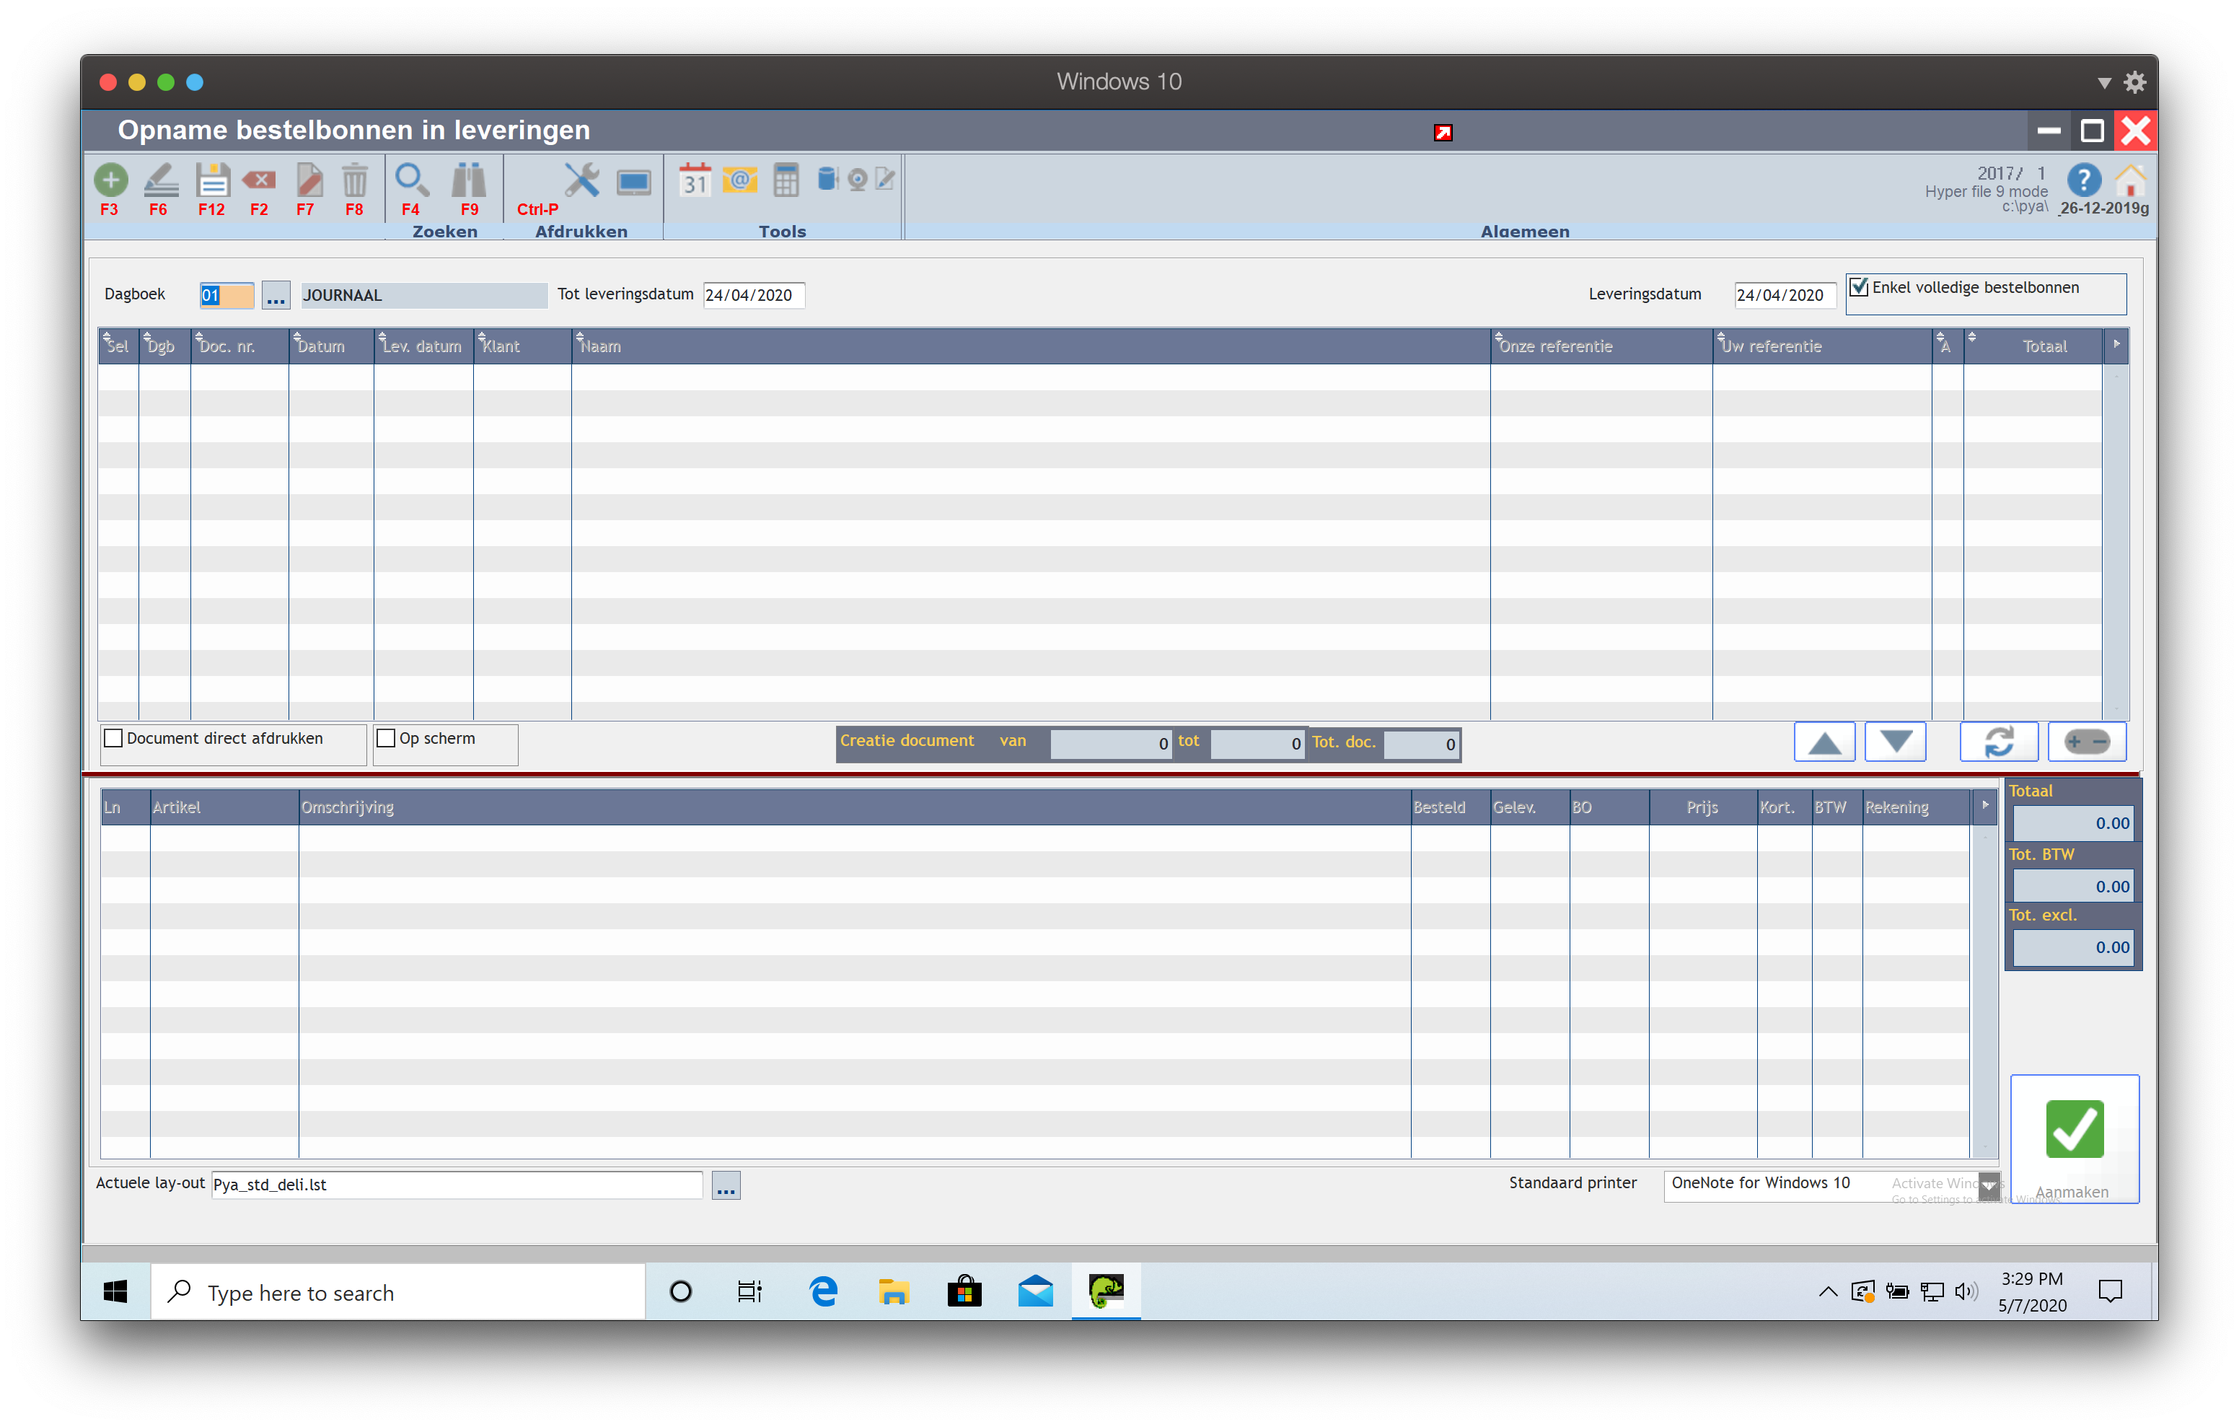Click the blue question mark help icon

coord(2082,180)
